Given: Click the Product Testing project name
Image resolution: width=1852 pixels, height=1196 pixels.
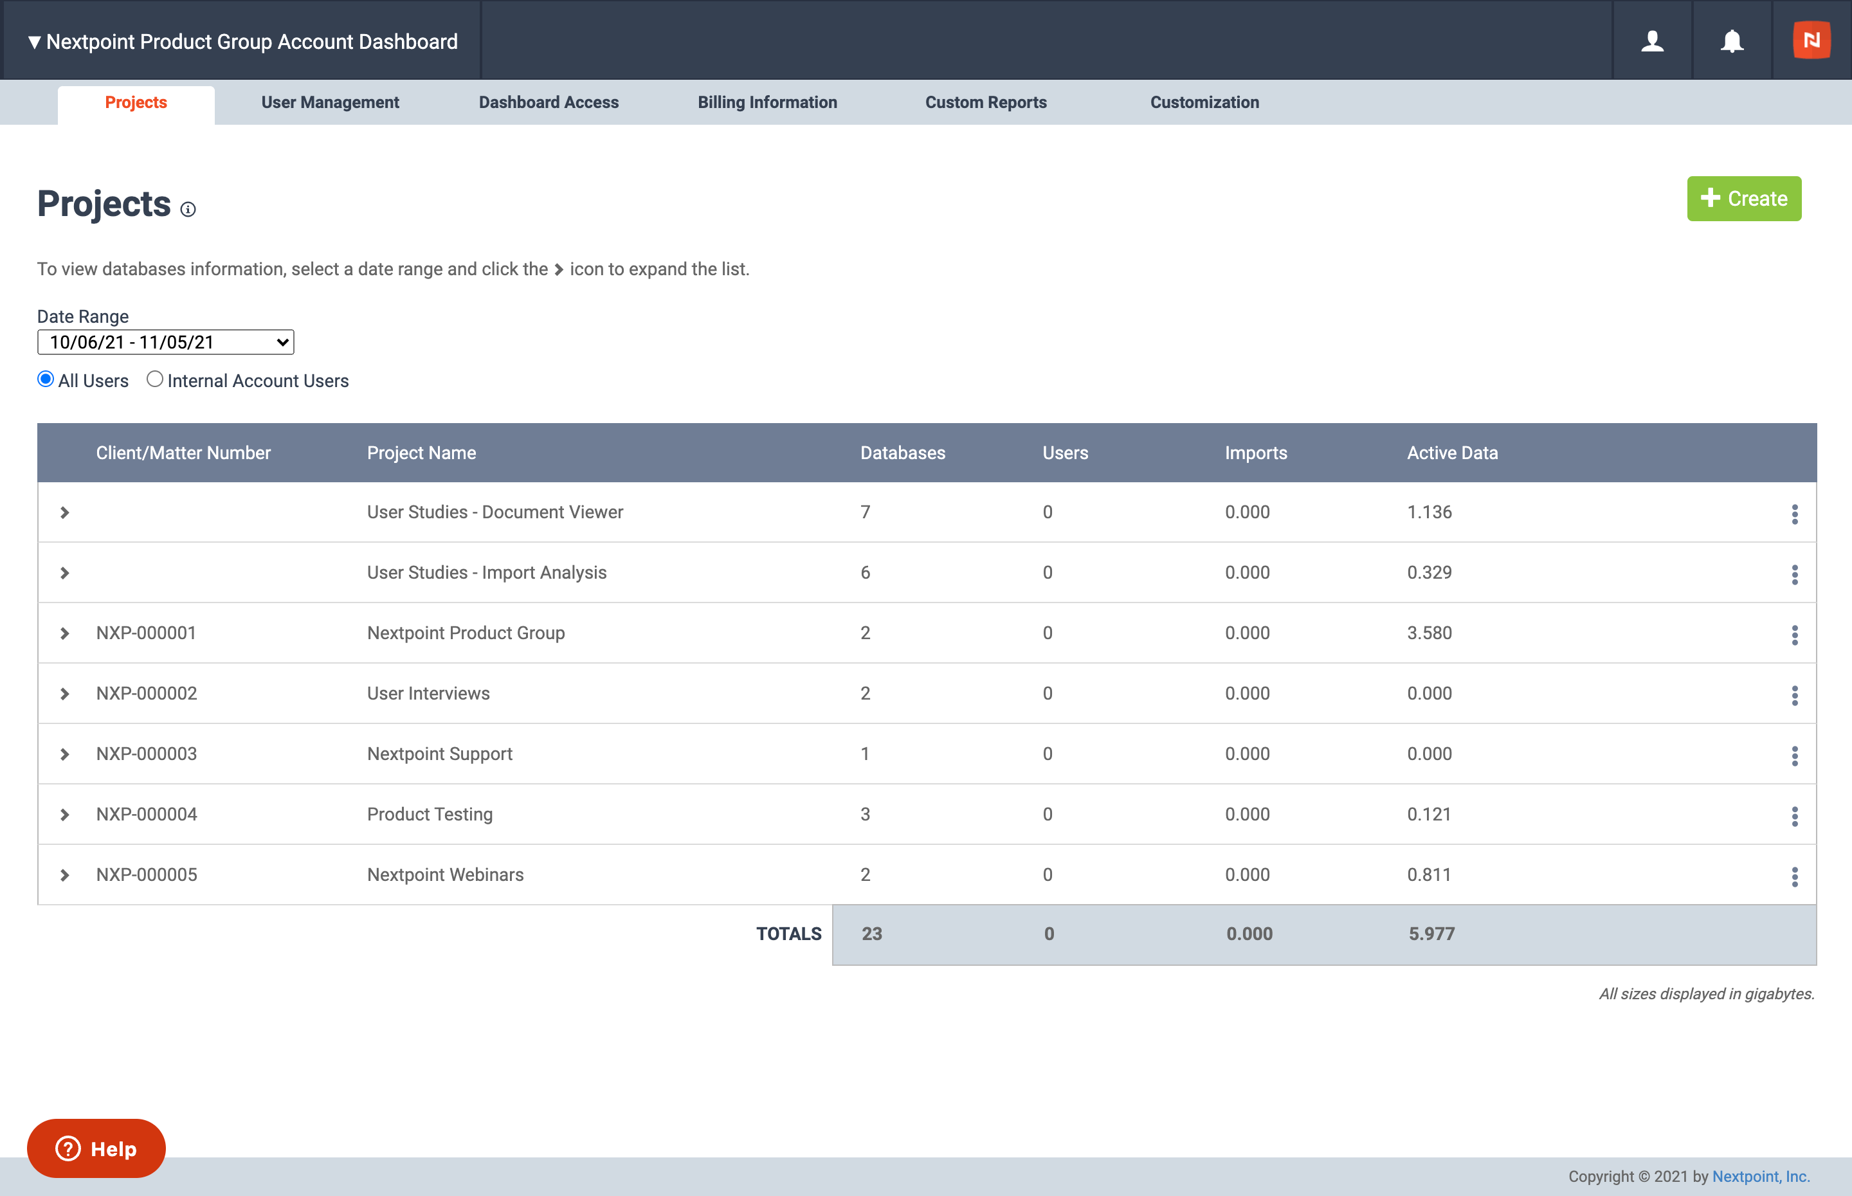Looking at the screenshot, I should point(430,814).
